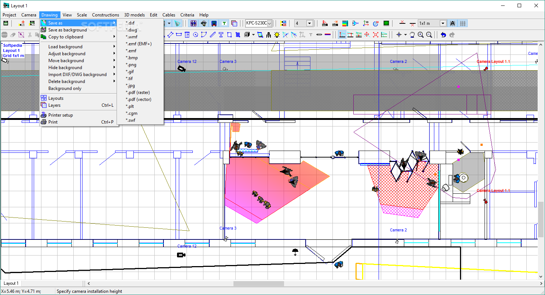Select the stairs construction tool
The width and height of the screenshot is (545, 295).
pyautogui.click(x=213, y=35)
